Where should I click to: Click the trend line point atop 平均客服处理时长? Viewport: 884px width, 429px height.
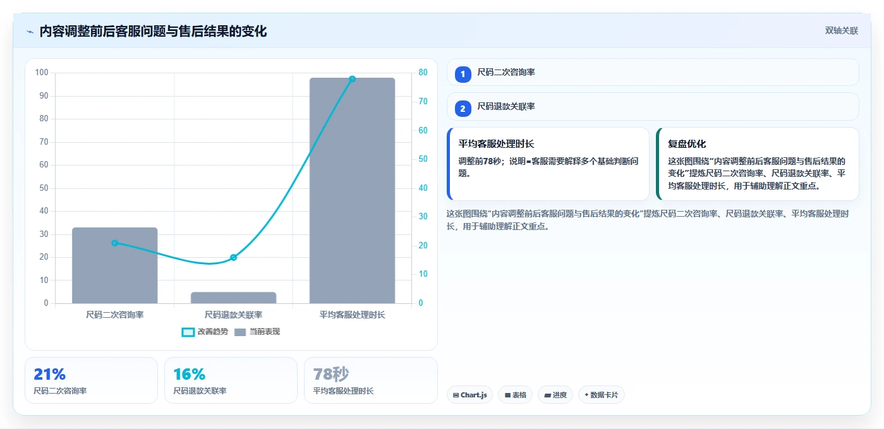tap(352, 79)
